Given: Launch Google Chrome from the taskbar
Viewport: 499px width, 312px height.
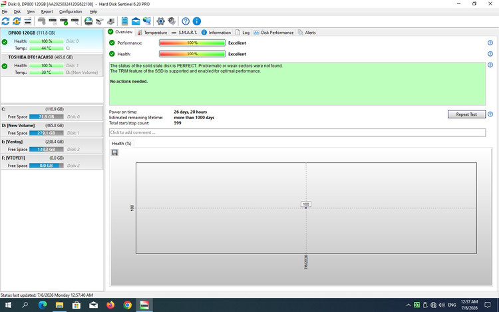Looking at the screenshot, I should [x=127, y=305].
